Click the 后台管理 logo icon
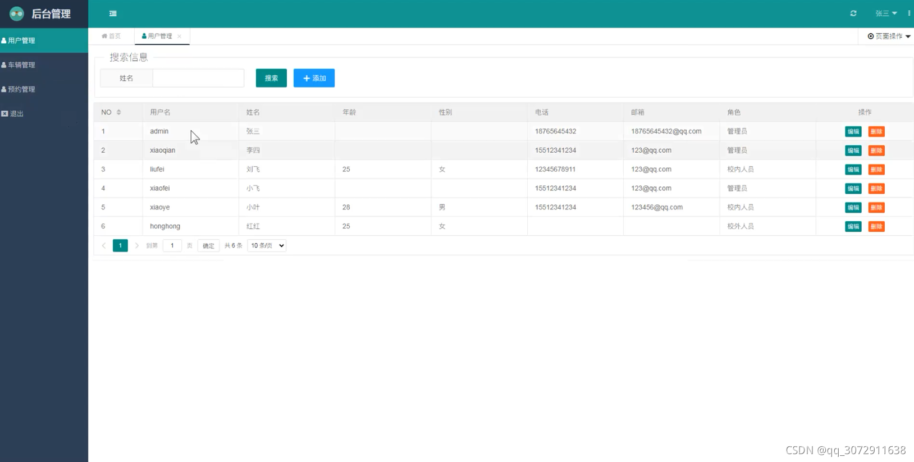The image size is (914, 462). click(17, 13)
